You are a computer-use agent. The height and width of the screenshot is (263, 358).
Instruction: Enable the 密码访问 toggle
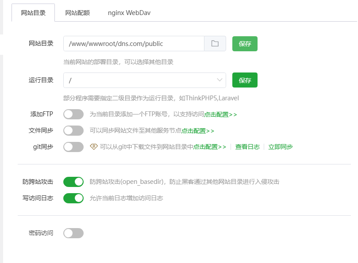tap(73, 233)
